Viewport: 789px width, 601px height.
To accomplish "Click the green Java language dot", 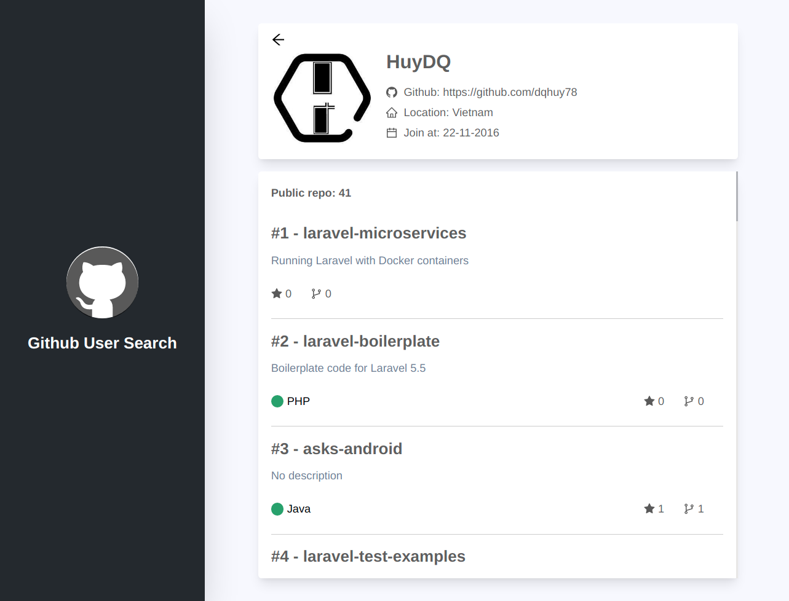I will click(x=277, y=509).
